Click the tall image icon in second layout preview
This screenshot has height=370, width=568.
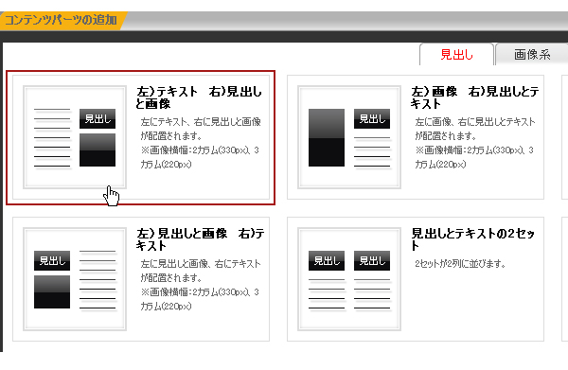pos(327,137)
